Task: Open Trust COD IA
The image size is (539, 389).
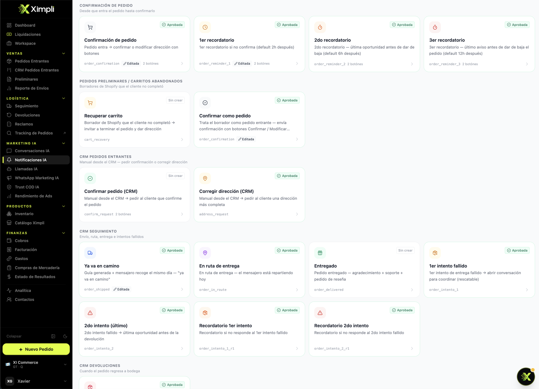Action: click(x=36, y=187)
